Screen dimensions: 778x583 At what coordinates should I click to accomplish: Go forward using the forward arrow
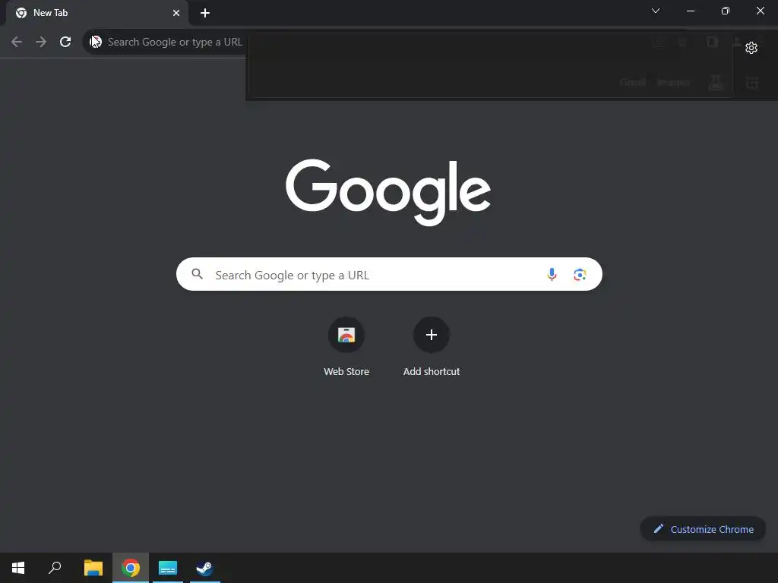(41, 42)
